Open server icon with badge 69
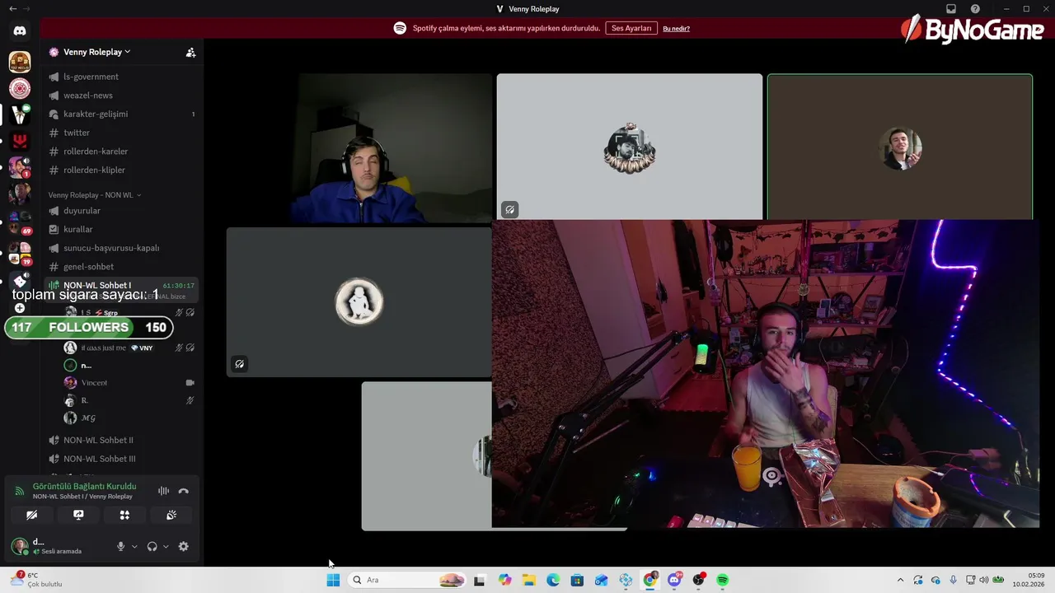The height and width of the screenshot is (593, 1055). [20, 222]
